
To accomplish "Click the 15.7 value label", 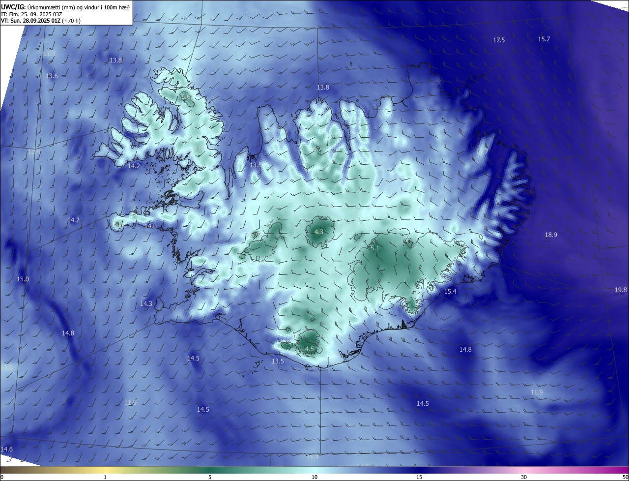I will [544, 39].
